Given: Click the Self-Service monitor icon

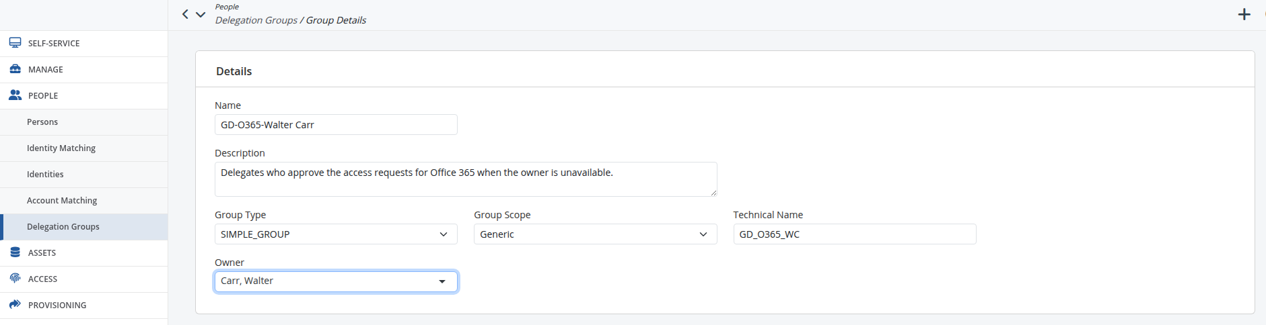Looking at the screenshot, I should (15, 43).
